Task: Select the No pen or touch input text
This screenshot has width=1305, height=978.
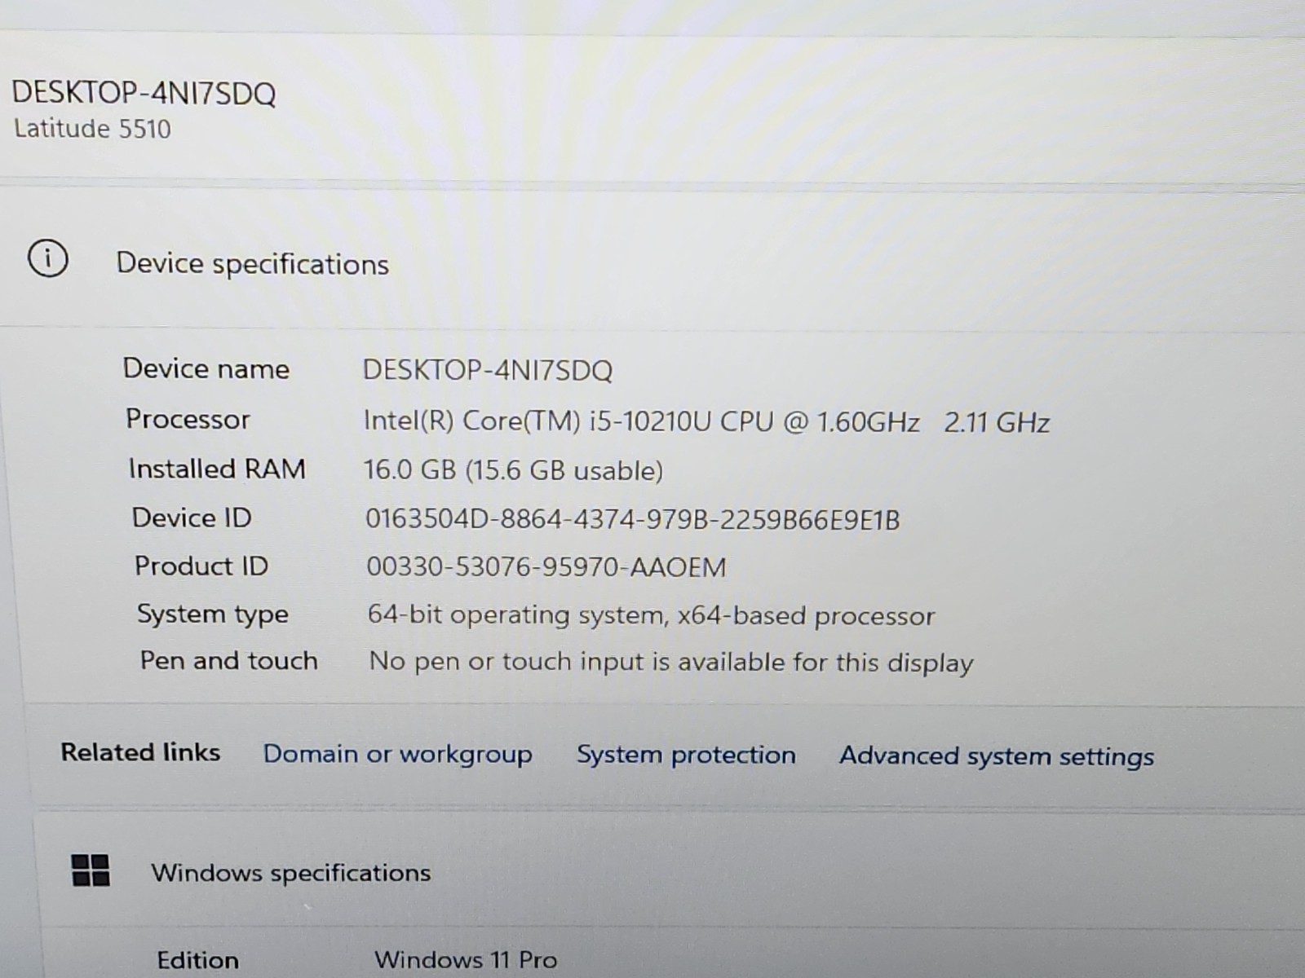Action: pos(671,663)
